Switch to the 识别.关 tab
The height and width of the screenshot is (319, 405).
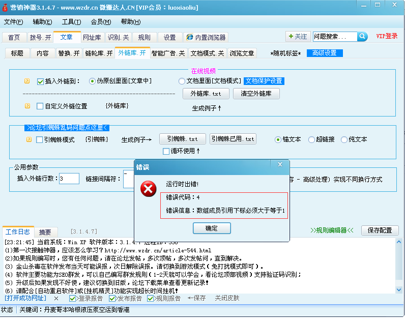119,38
